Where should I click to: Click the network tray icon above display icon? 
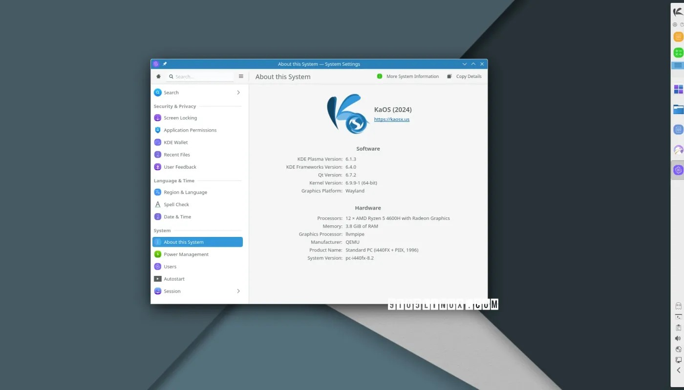point(678,349)
